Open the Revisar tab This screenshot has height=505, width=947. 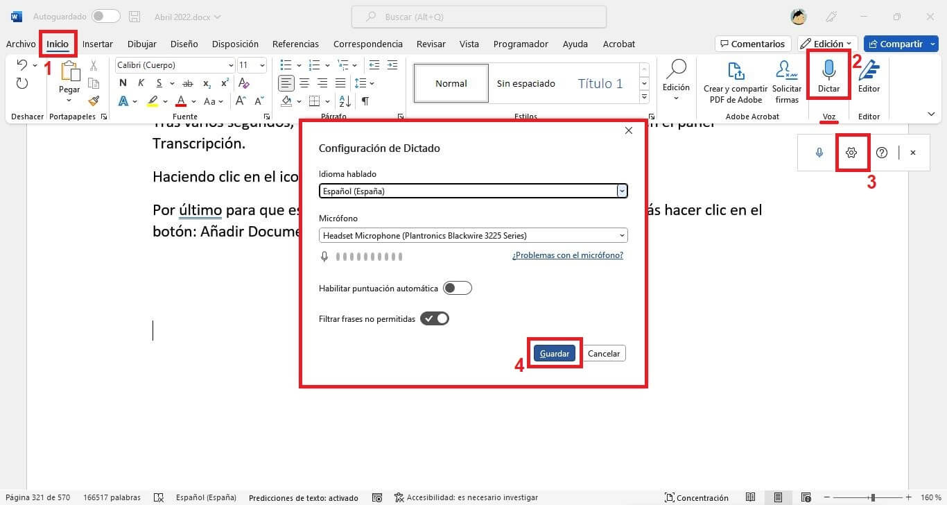tap(431, 44)
